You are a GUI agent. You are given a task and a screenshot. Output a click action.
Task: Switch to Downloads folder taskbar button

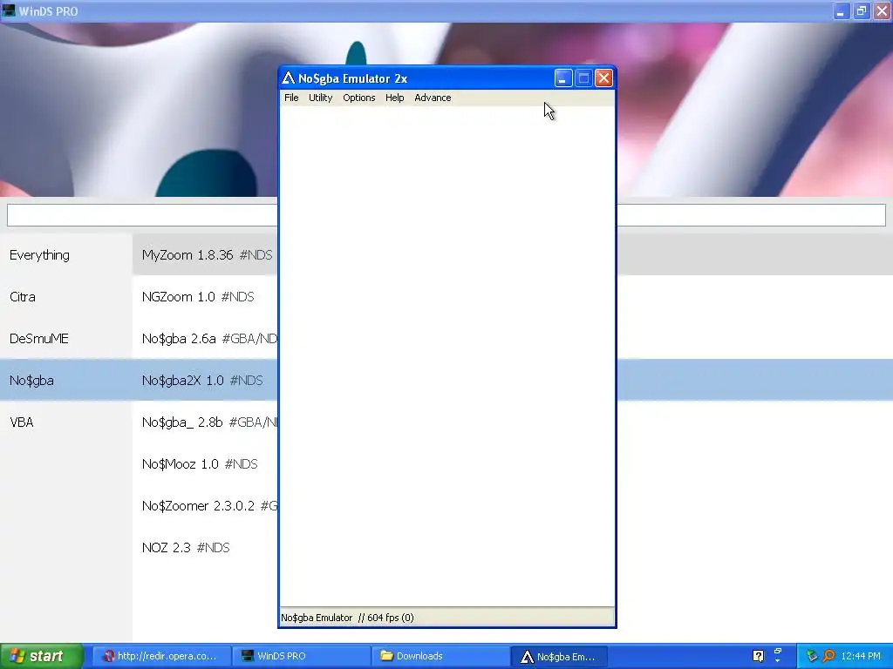pos(440,656)
